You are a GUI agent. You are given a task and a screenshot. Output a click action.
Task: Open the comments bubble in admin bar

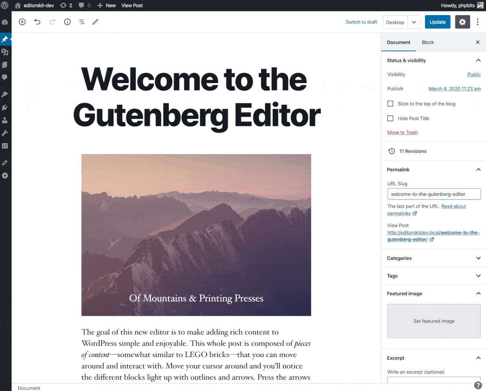[x=84, y=5]
